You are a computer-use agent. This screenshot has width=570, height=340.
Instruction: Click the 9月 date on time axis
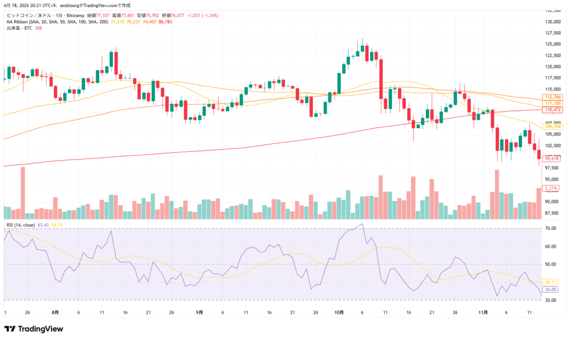pos(199,313)
